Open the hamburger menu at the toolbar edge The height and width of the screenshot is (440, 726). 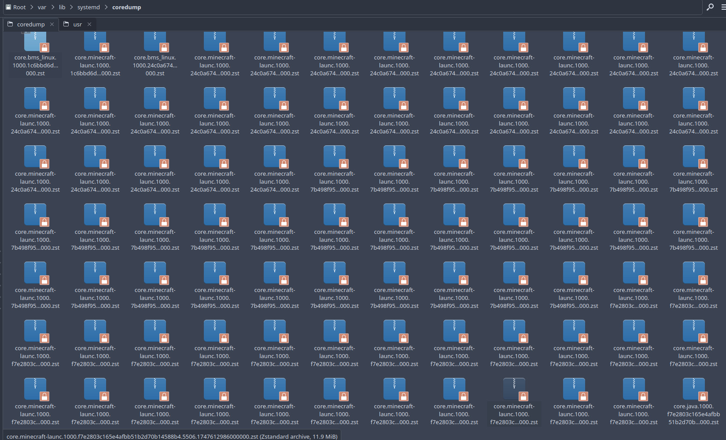pos(723,7)
